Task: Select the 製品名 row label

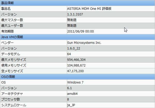Action: click(x=6, y=9)
